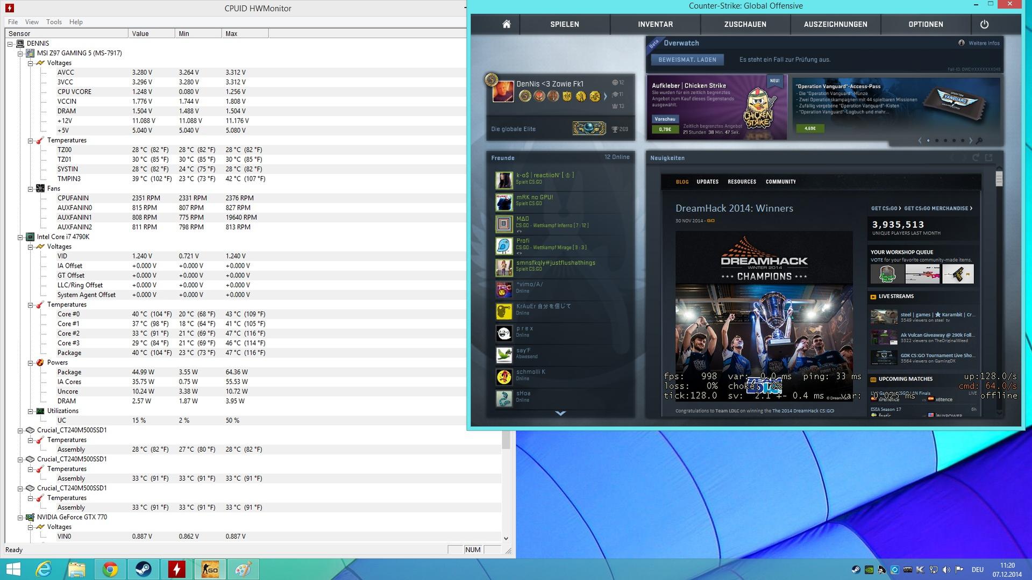Collapse the Utilizations section

(x=31, y=411)
